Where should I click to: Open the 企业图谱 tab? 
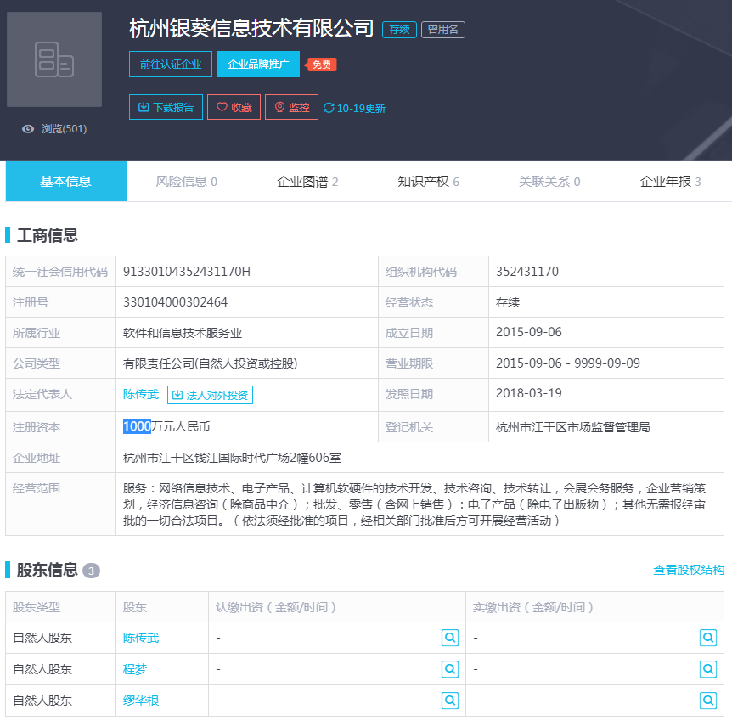point(307,182)
